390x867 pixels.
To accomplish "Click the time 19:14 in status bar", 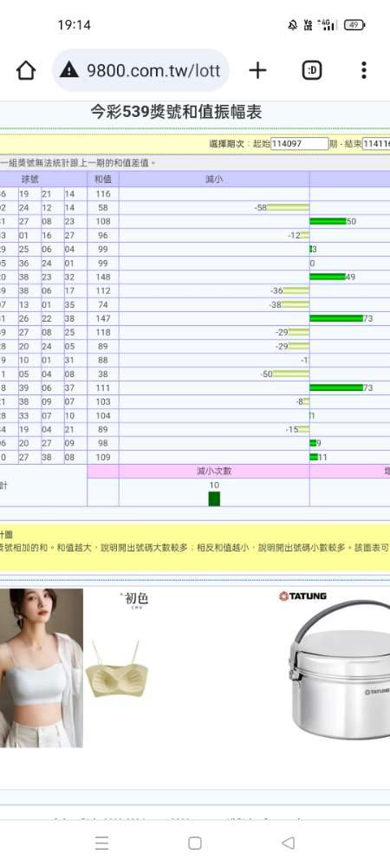I will tap(74, 25).
